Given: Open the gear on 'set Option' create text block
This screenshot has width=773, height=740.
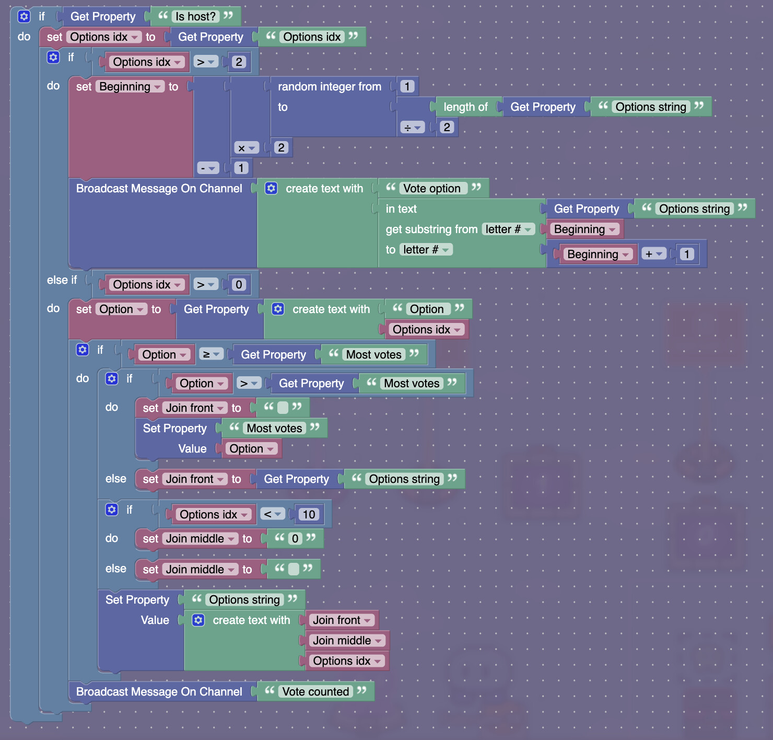Looking at the screenshot, I should [278, 309].
